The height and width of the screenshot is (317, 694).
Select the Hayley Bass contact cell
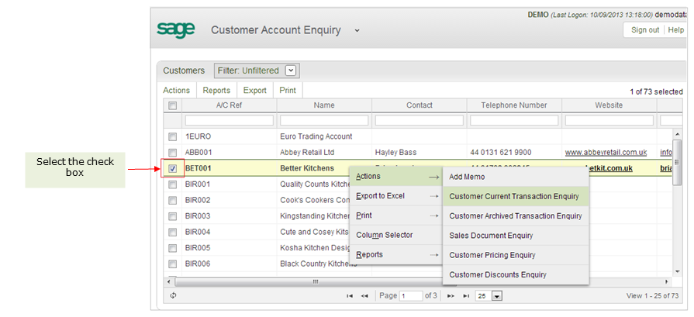396,152
